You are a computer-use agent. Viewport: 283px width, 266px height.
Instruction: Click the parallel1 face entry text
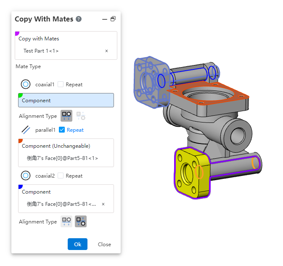(x=62, y=158)
